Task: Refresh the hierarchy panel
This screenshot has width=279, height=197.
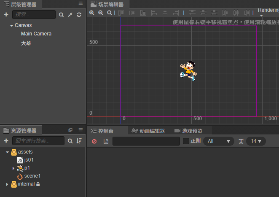Action: coord(79,15)
